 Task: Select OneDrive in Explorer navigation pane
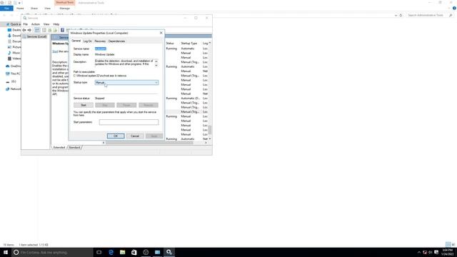(x=13, y=66)
